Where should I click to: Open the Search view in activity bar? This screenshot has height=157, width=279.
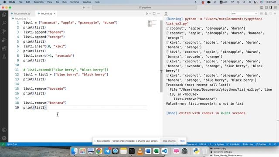[x=4, y=23]
